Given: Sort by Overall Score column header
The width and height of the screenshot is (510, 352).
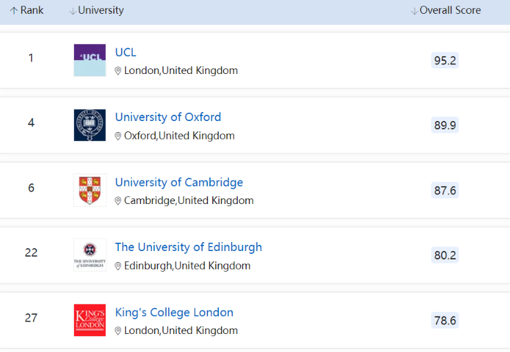Looking at the screenshot, I should 446,10.
